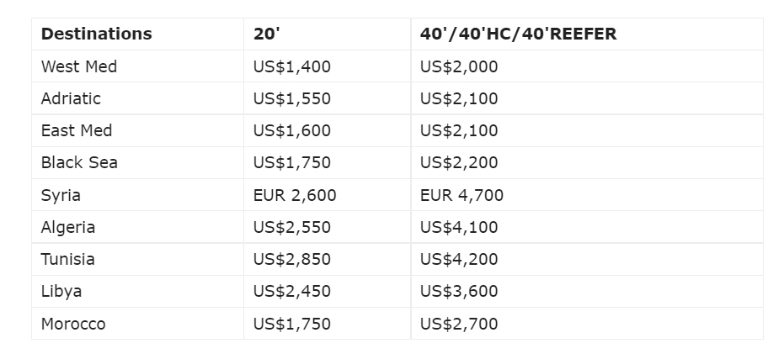Screen dimensions: 784x359
Task: Click the Tunisia row label
Action: tap(67, 259)
